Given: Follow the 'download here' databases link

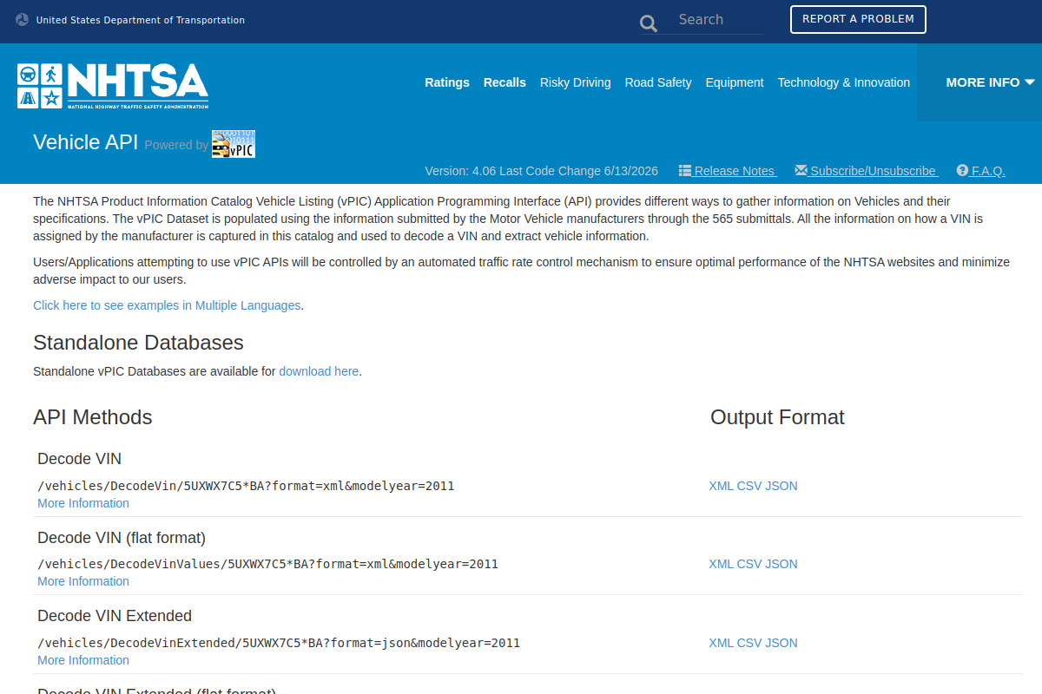Looking at the screenshot, I should pos(319,371).
